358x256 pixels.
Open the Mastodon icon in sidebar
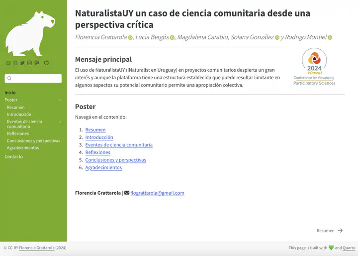pyautogui.click(x=37, y=63)
